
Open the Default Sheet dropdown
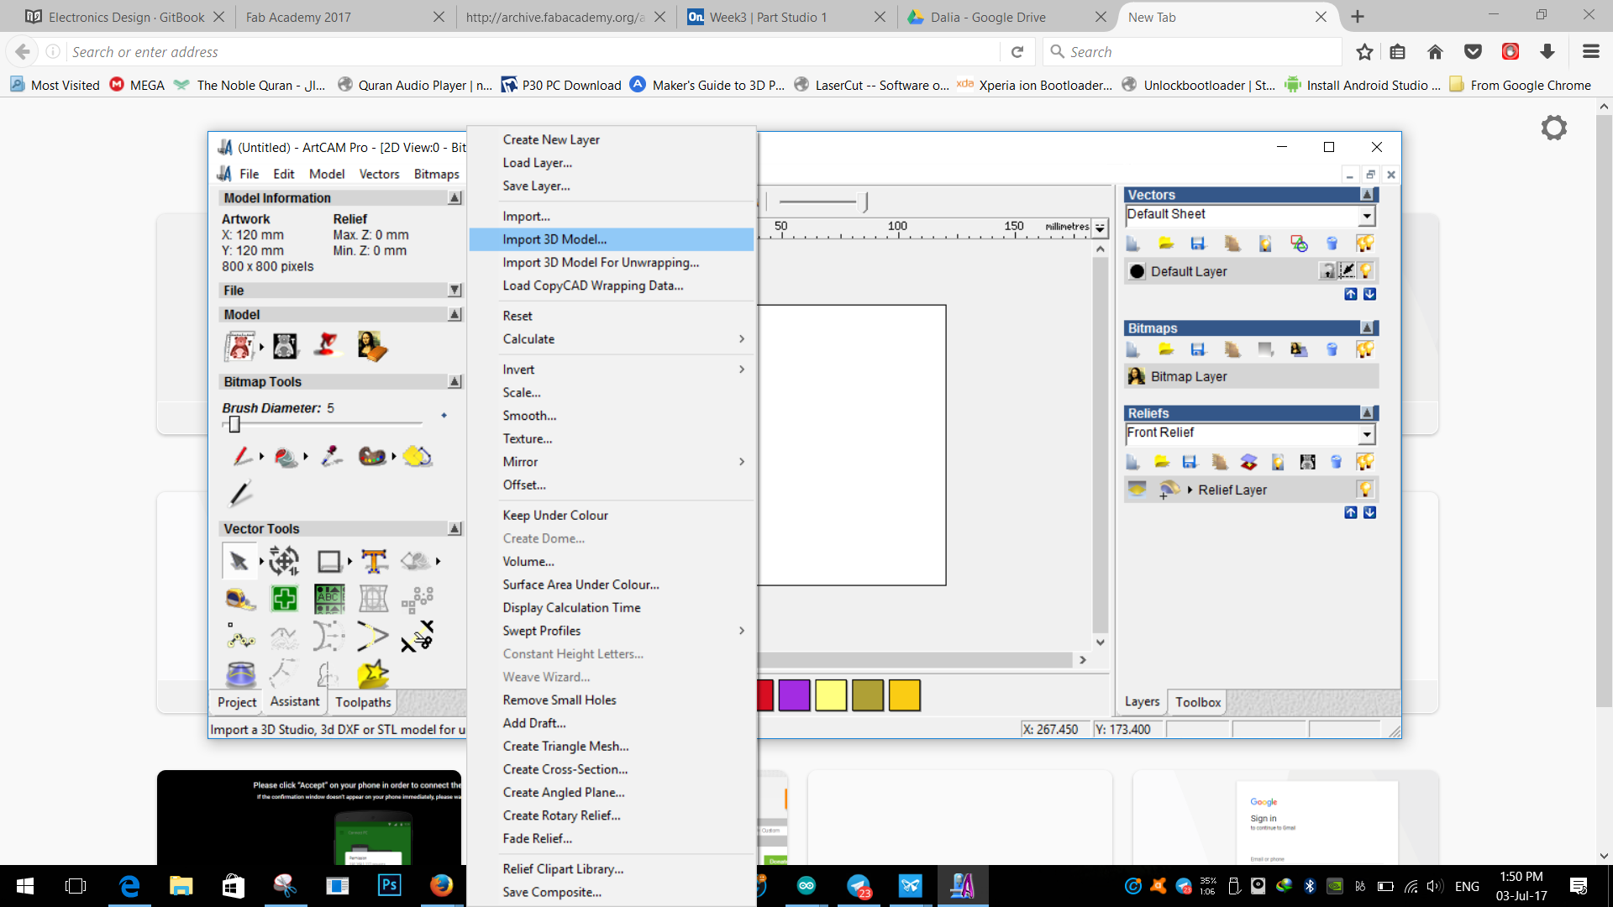pos(1367,216)
